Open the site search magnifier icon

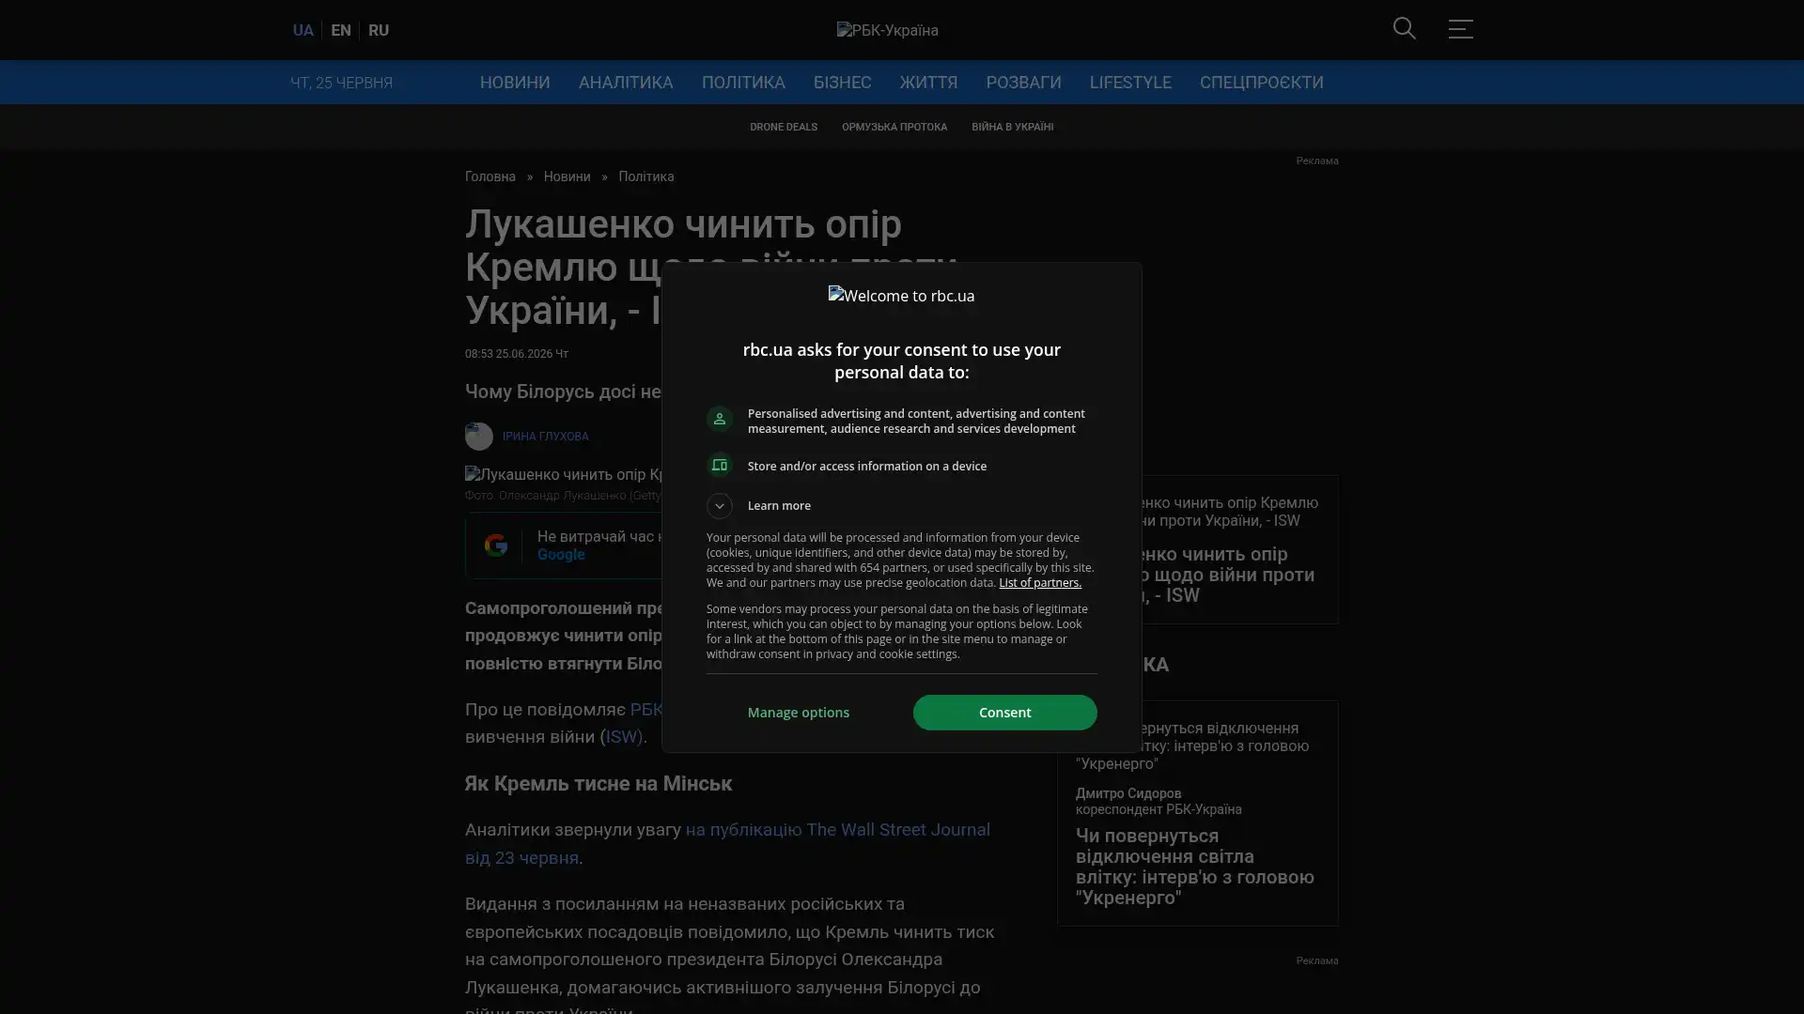1404,29
